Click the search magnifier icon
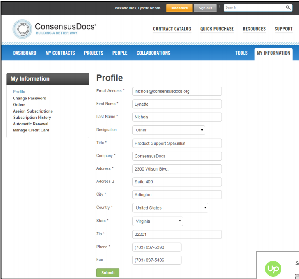Viewport: 299px width, 279px height. (x=288, y=8)
